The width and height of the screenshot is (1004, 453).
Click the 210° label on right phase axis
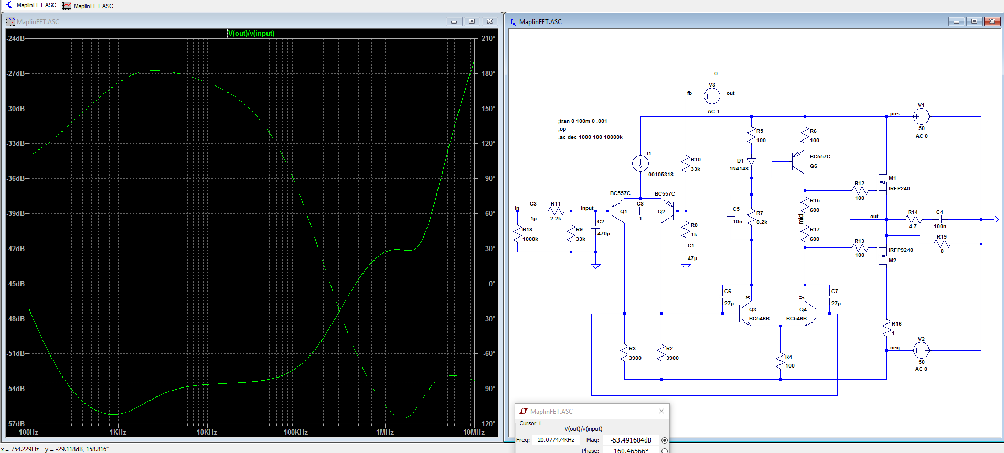pyautogui.click(x=488, y=38)
